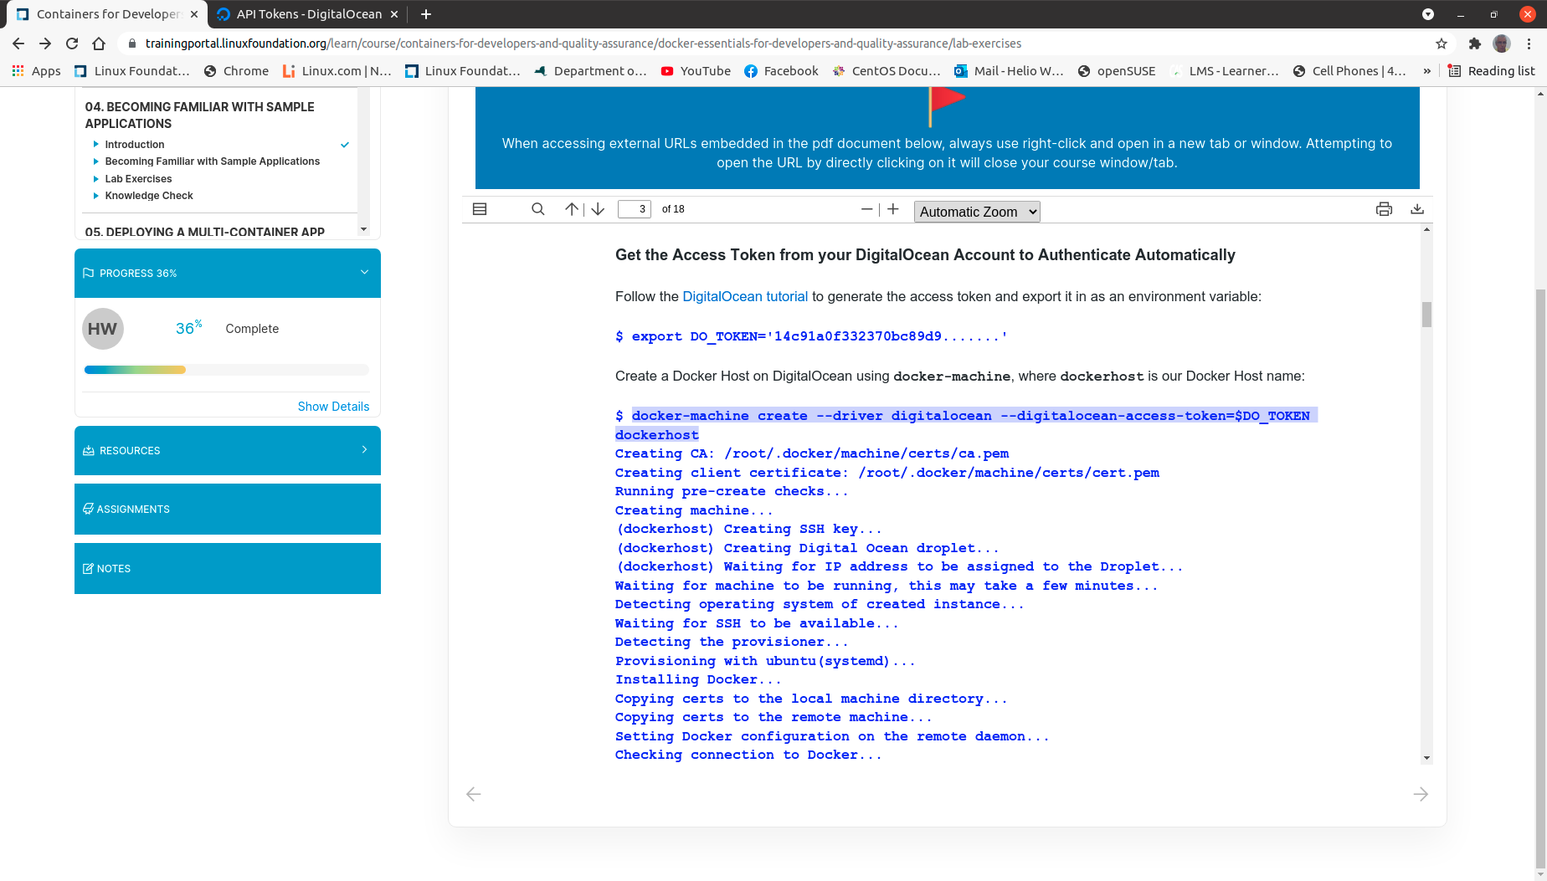Collapse the Progress 36% panel
1547x881 pixels.
pyautogui.click(x=364, y=273)
